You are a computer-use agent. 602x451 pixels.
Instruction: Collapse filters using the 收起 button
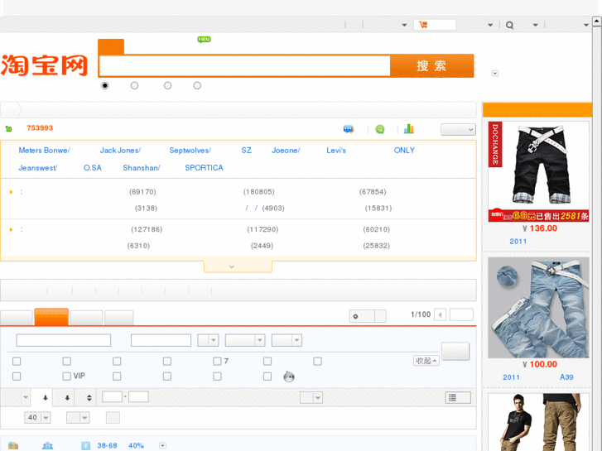coord(426,361)
